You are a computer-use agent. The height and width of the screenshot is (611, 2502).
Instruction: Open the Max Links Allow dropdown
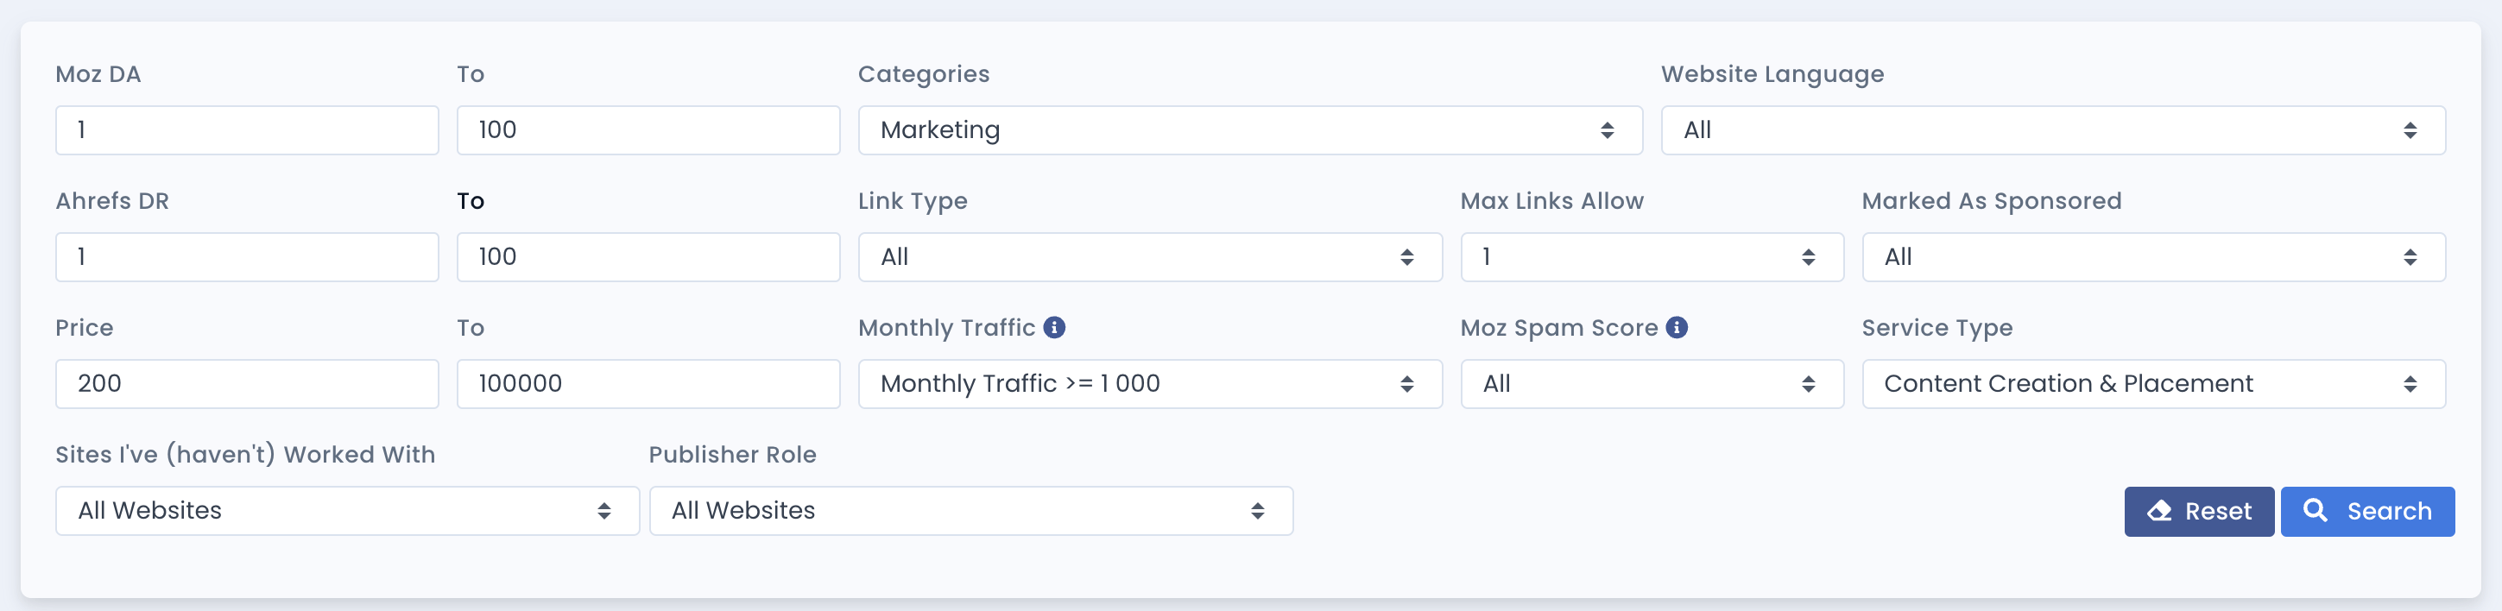click(1650, 257)
